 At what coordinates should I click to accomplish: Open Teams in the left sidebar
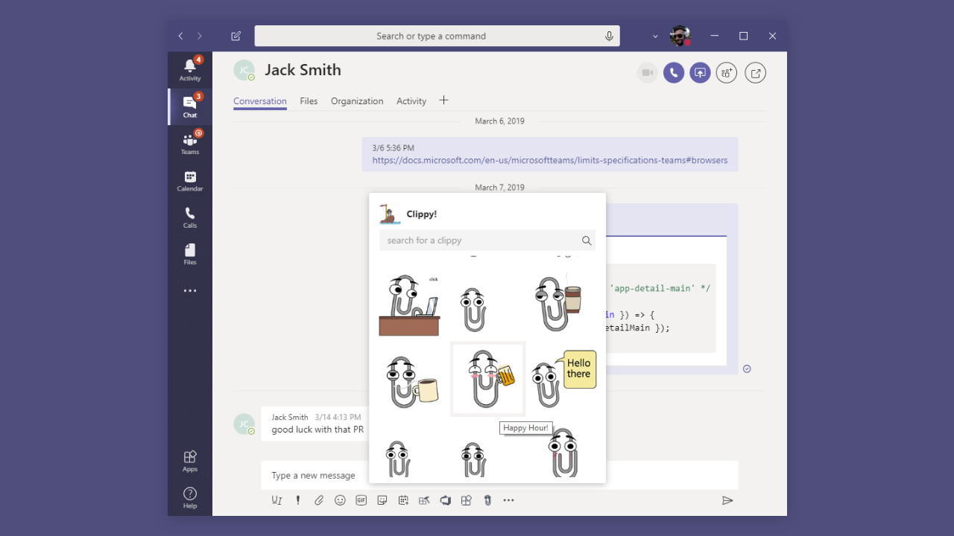tap(190, 143)
